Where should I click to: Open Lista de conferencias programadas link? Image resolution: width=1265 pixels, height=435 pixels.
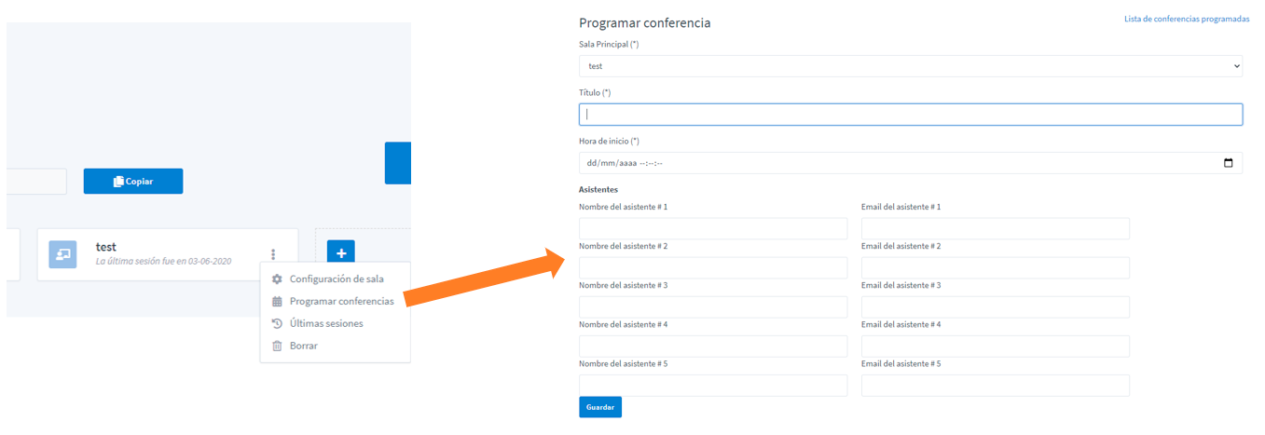(x=1187, y=19)
